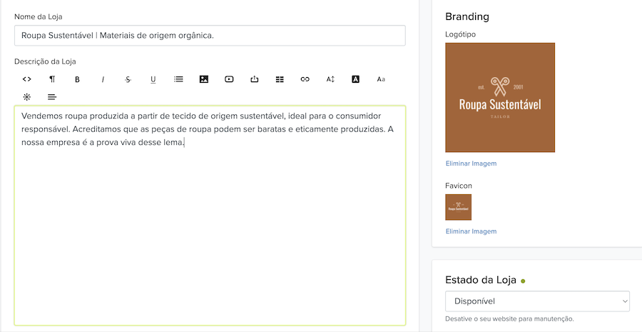Open the text alignment options
The width and height of the screenshot is (642, 332).
52,96
